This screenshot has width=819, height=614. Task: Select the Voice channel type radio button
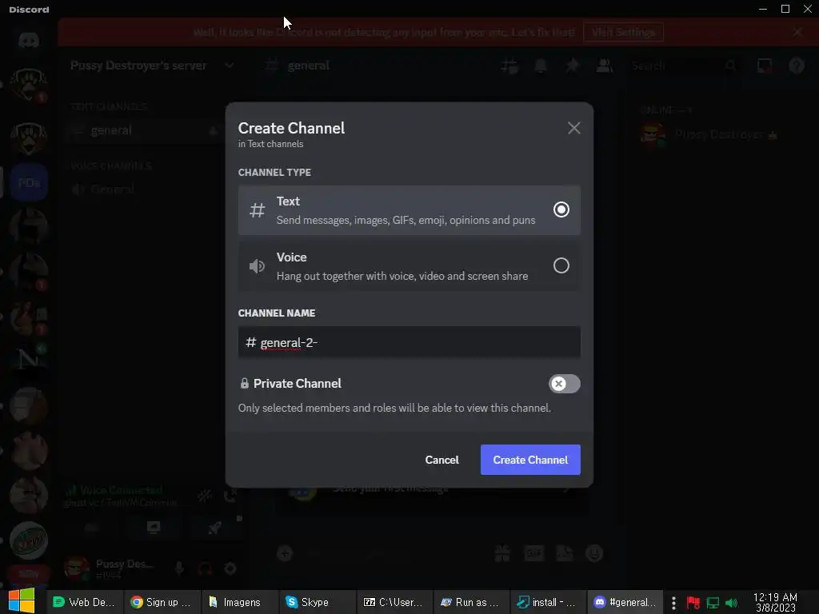[x=561, y=265]
